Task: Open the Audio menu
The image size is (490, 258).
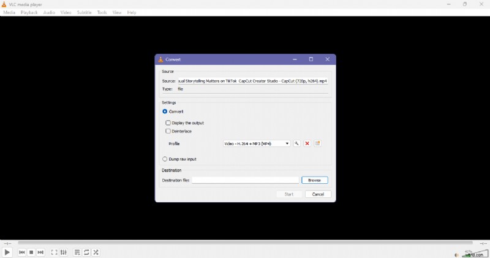Action: 49,12
